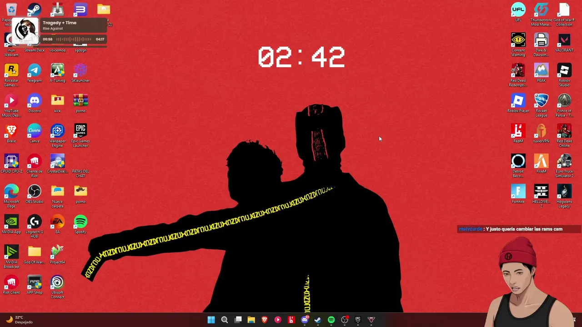Launch Prince of Persia desktop icon
582x327 pixels.
coord(564,105)
